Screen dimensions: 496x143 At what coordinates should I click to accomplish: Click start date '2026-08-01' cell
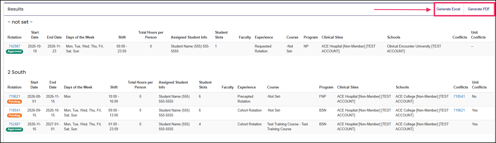(34, 99)
